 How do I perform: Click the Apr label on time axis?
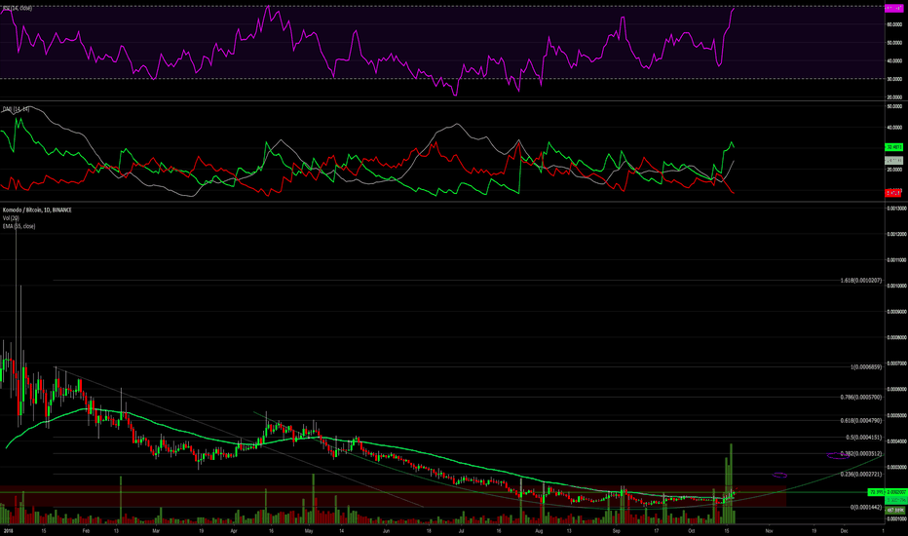234,530
